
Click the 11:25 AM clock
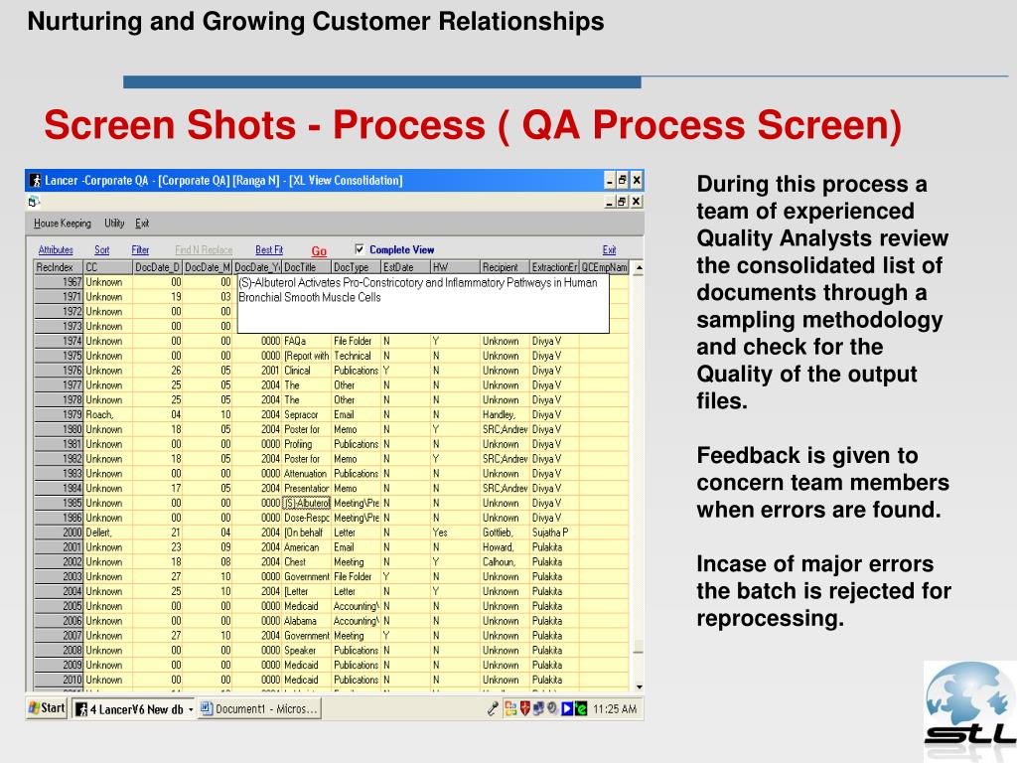614,709
